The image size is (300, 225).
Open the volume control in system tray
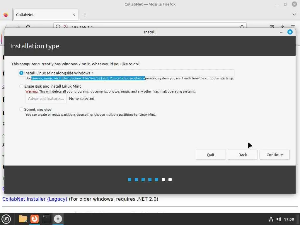click(279, 219)
